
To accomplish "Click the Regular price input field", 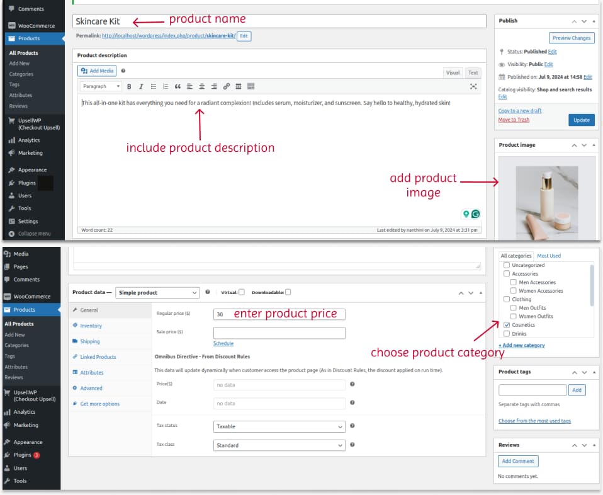I will pos(279,314).
